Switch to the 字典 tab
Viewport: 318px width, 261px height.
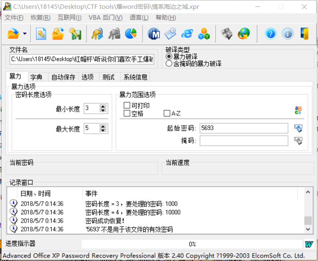pyautogui.click(x=38, y=77)
